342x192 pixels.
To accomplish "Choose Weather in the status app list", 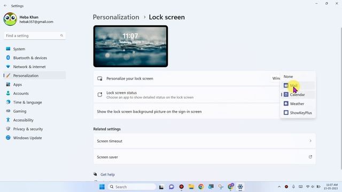I will [x=298, y=104].
